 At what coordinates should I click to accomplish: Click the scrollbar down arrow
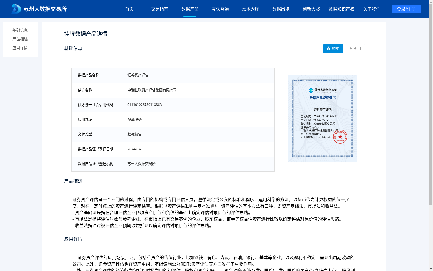tap(431, 269)
